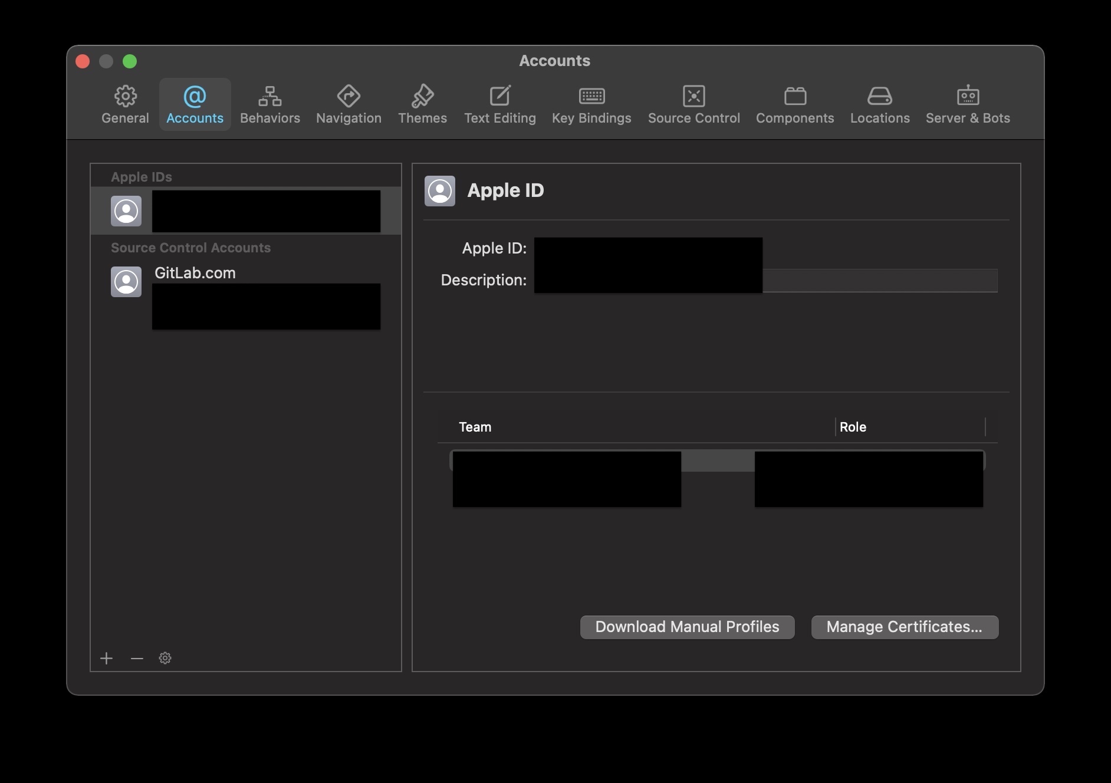
Task: Open the Navigation settings icon
Action: [348, 104]
